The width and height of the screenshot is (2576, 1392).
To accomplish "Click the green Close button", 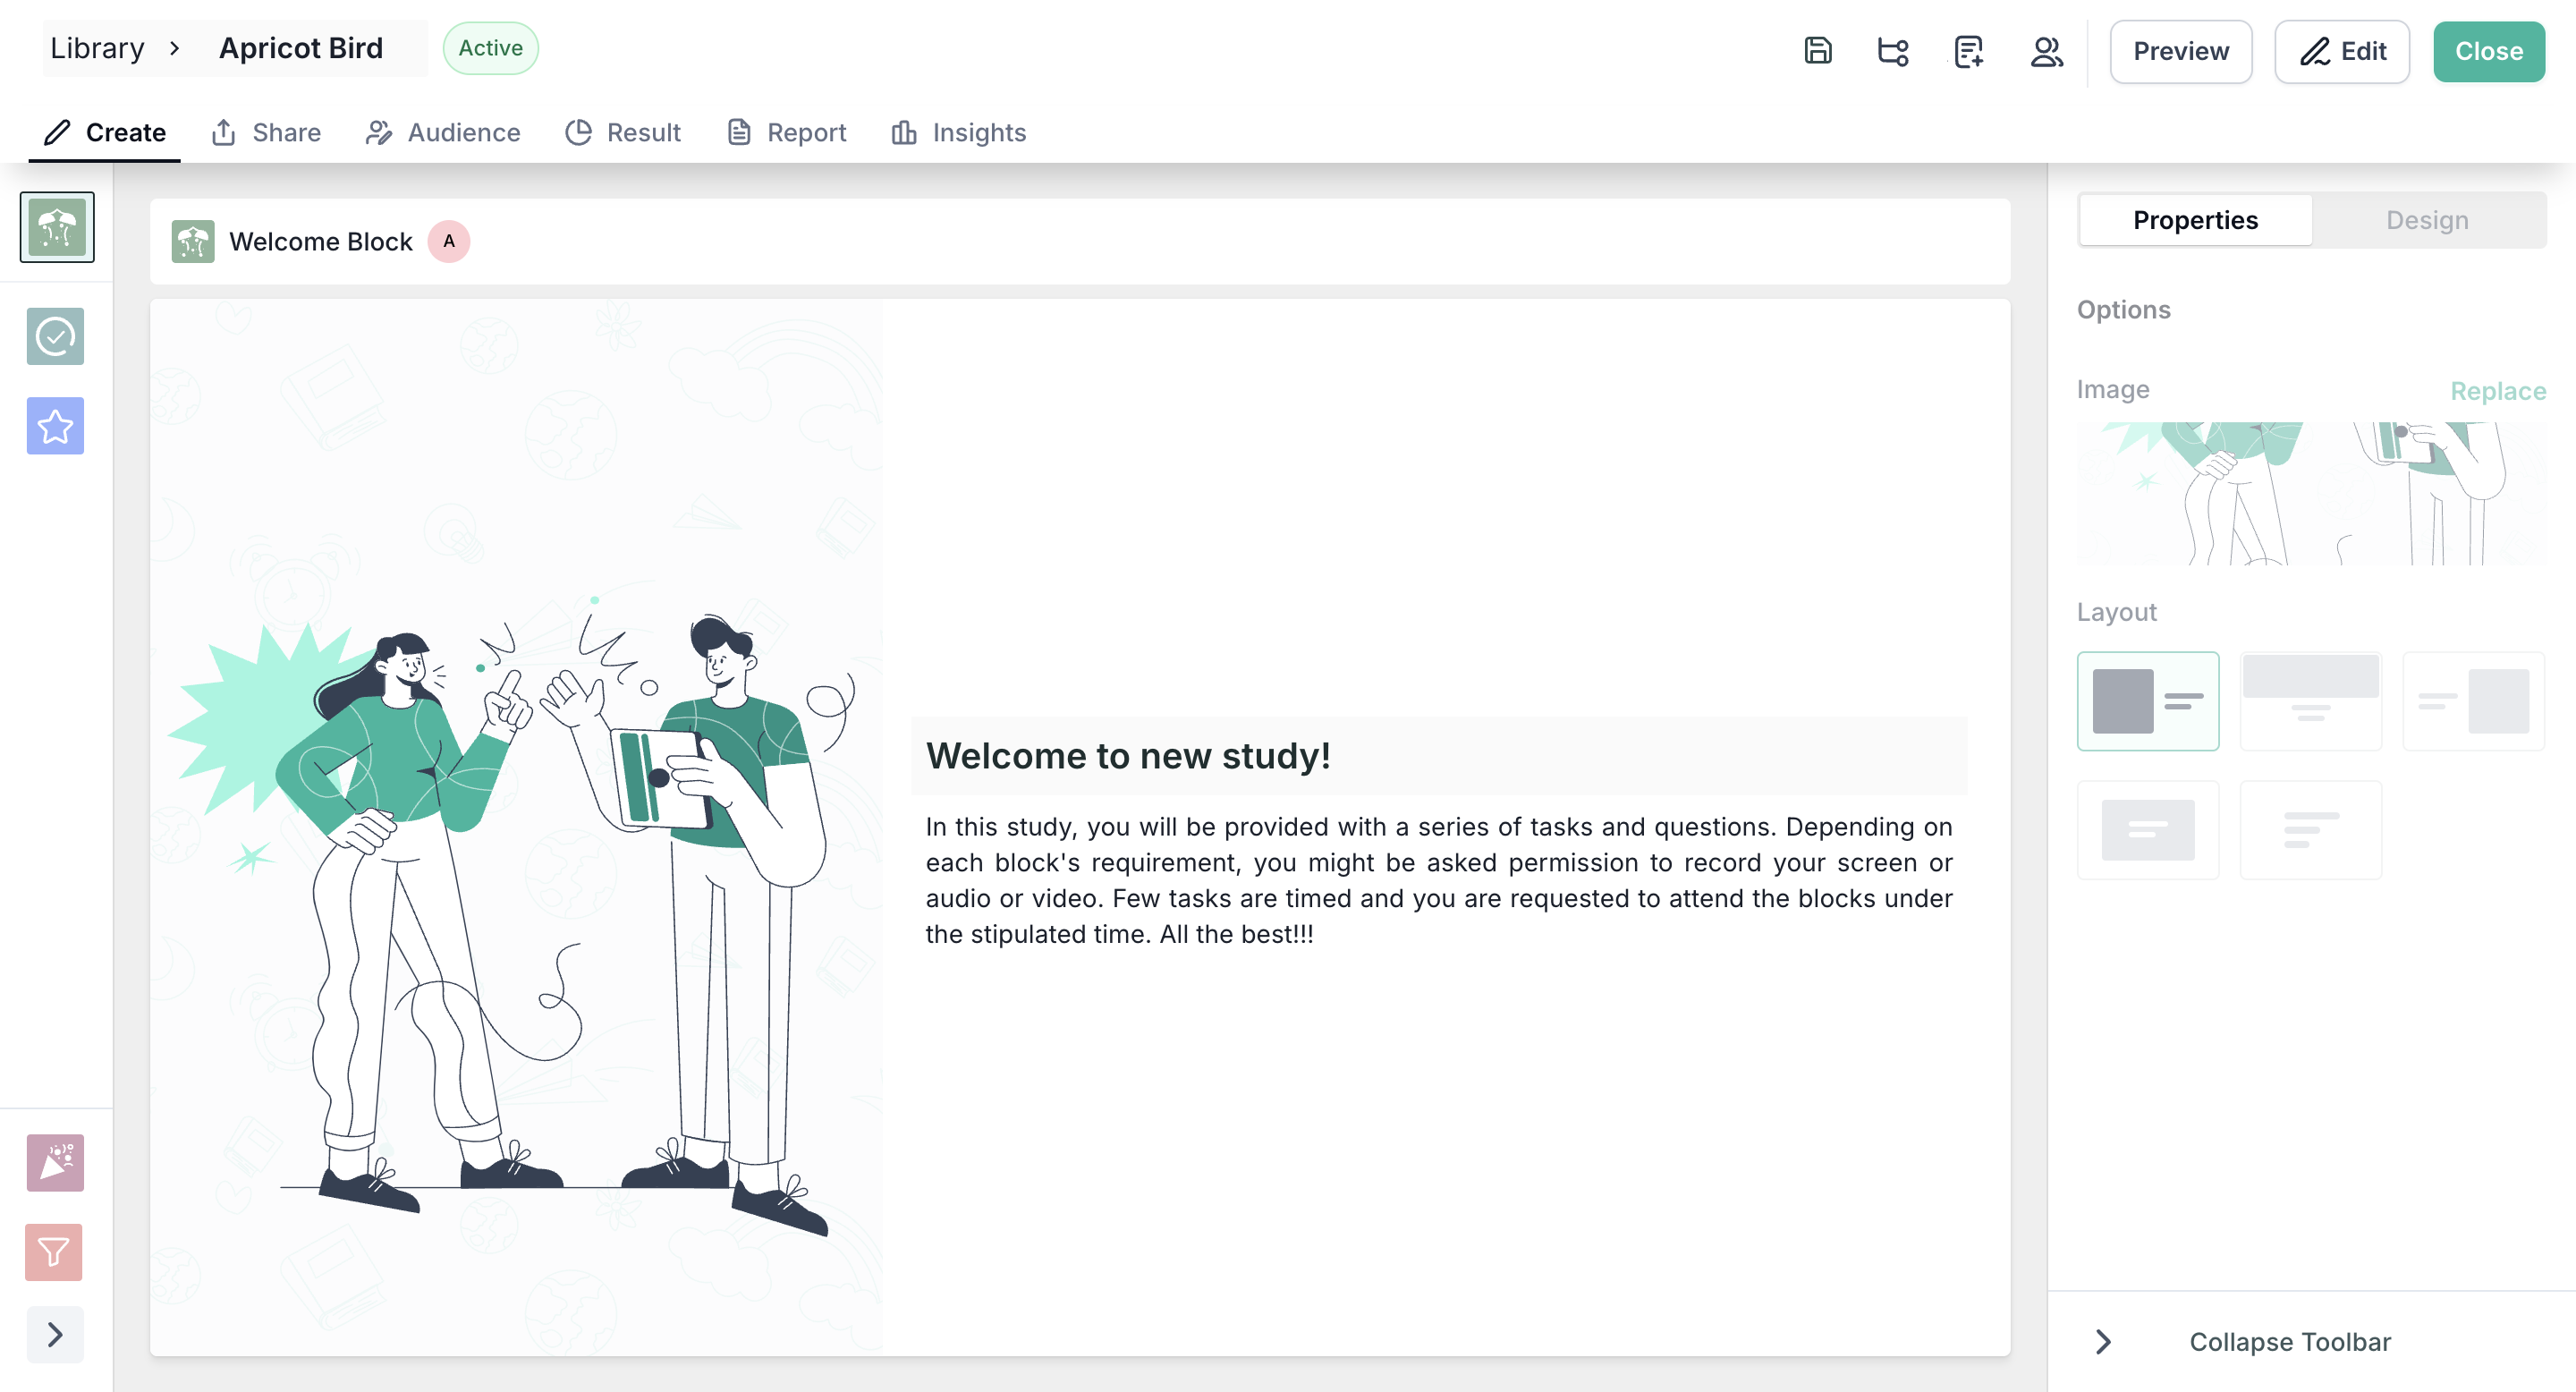I will coord(2489,51).
